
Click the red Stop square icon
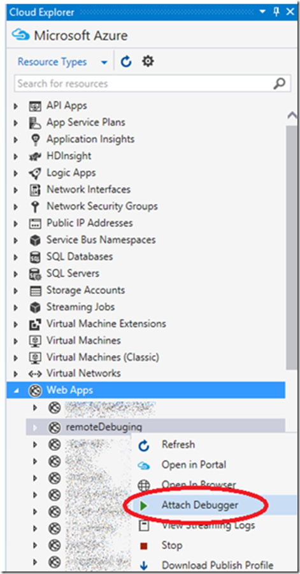point(144,546)
